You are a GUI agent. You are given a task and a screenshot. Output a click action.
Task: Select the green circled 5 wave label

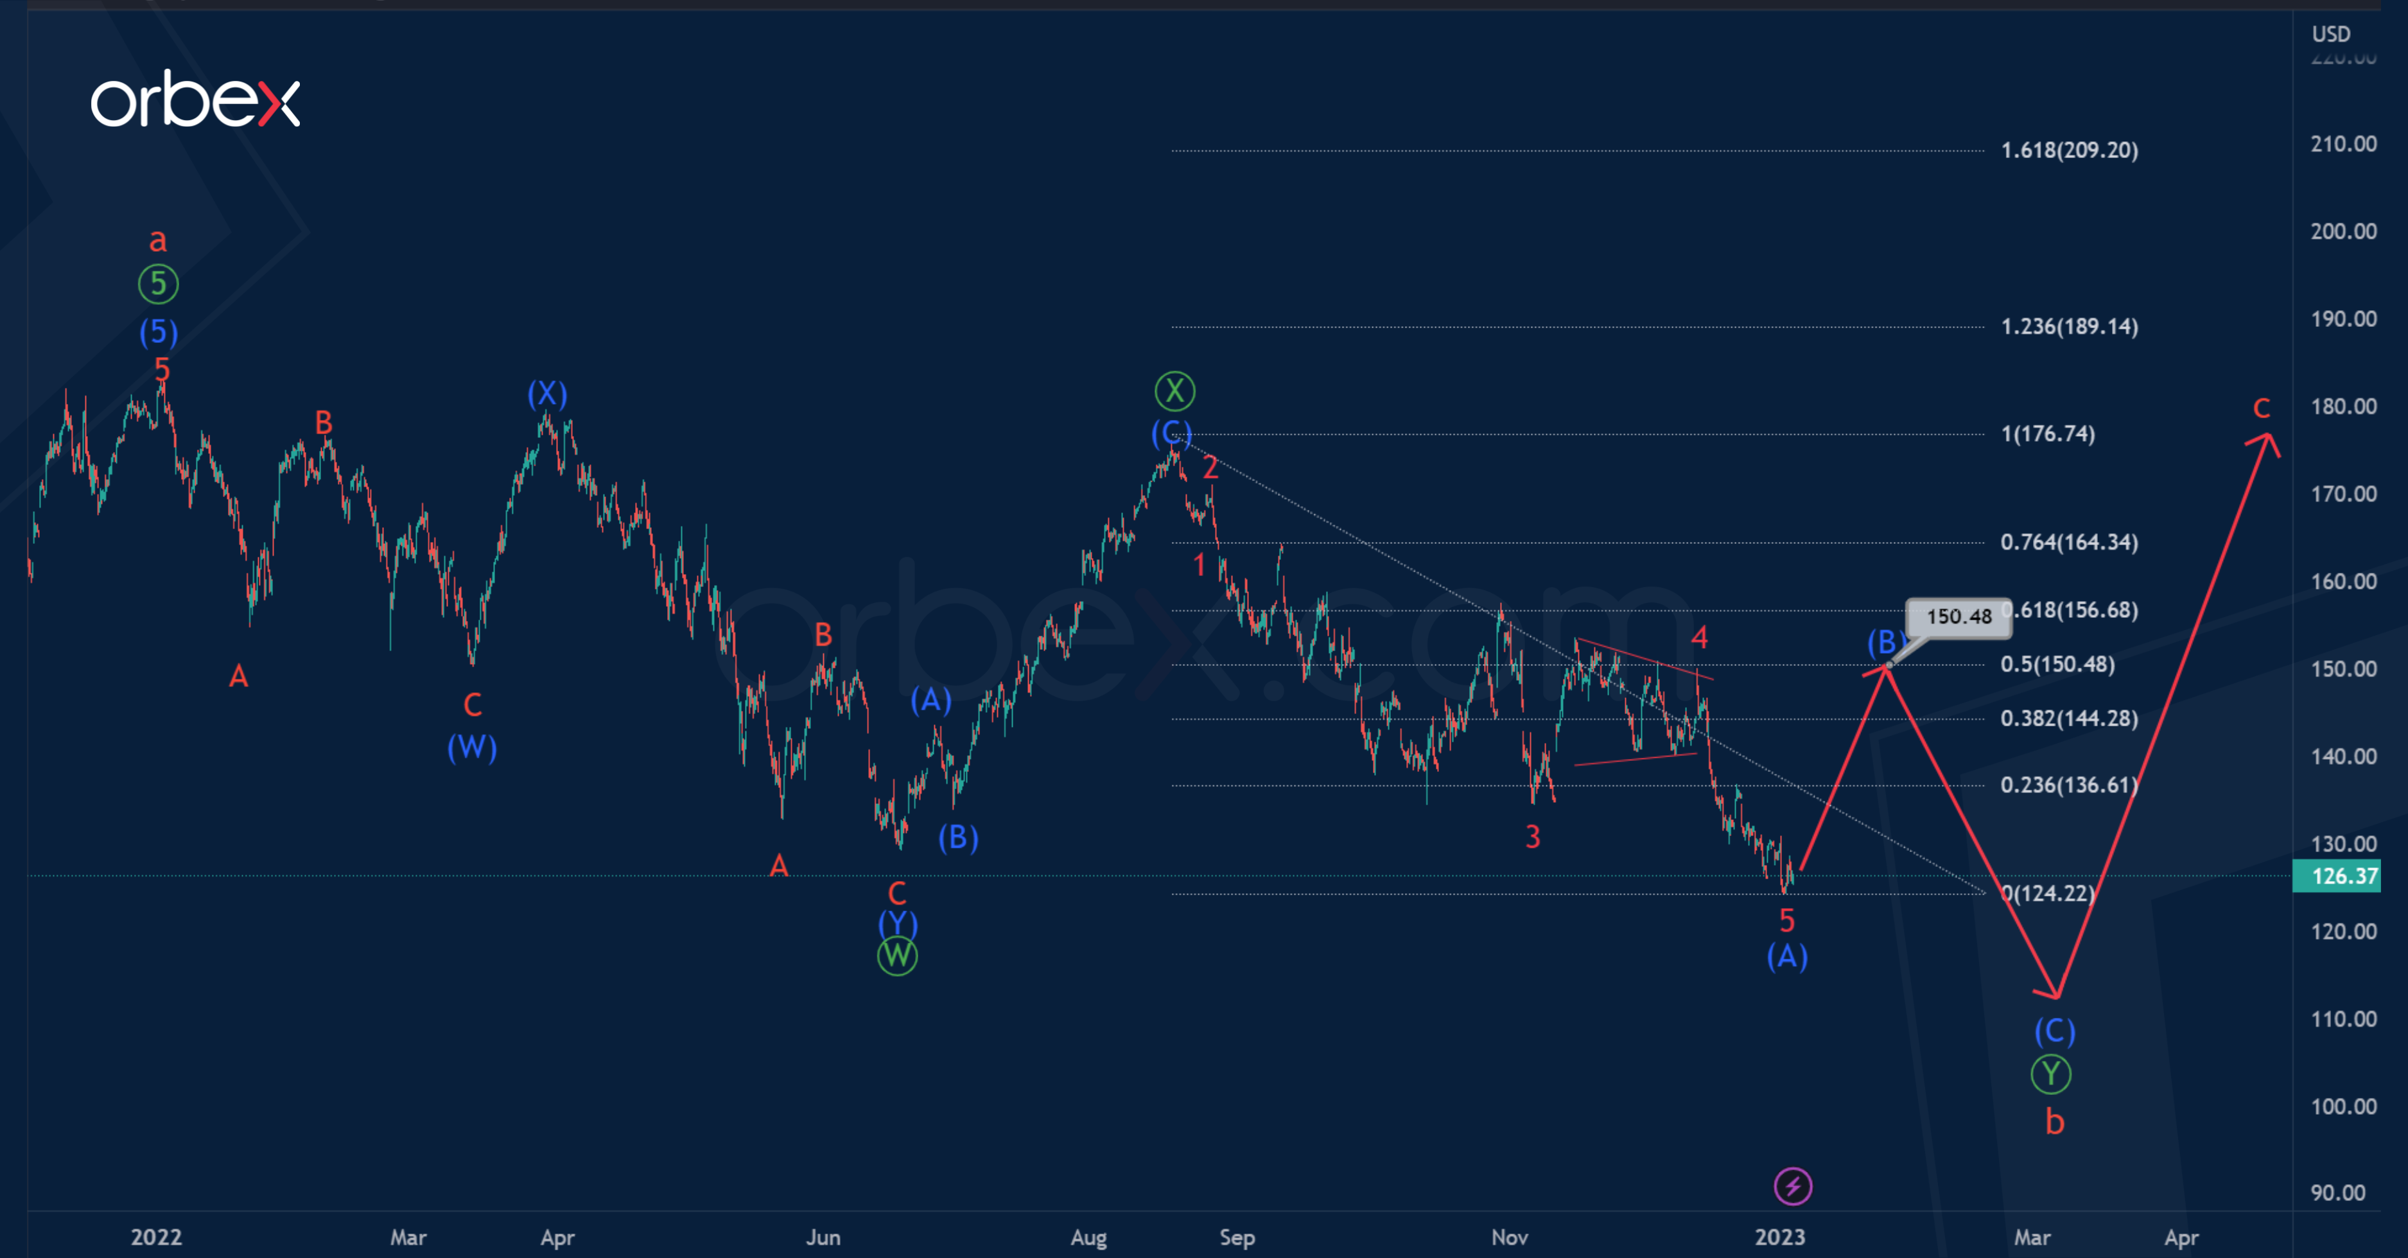click(158, 283)
